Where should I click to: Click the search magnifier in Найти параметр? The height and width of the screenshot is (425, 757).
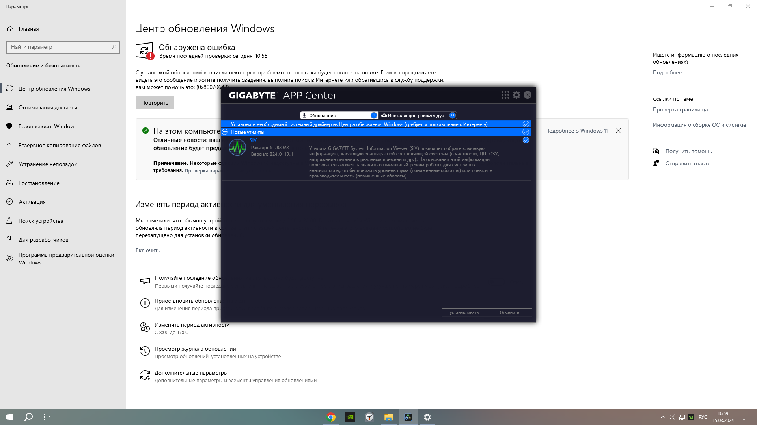pyautogui.click(x=114, y=47)
